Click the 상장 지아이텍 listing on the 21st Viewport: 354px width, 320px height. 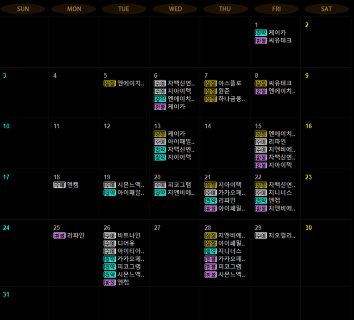[223, 185]
